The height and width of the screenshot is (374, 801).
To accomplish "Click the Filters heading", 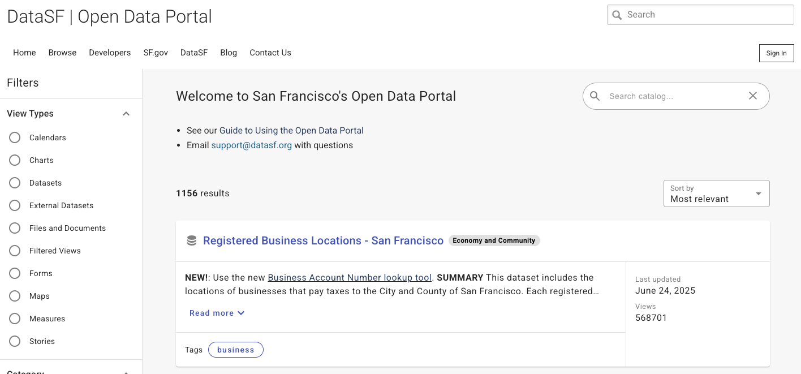I will (x=23, y=83).
